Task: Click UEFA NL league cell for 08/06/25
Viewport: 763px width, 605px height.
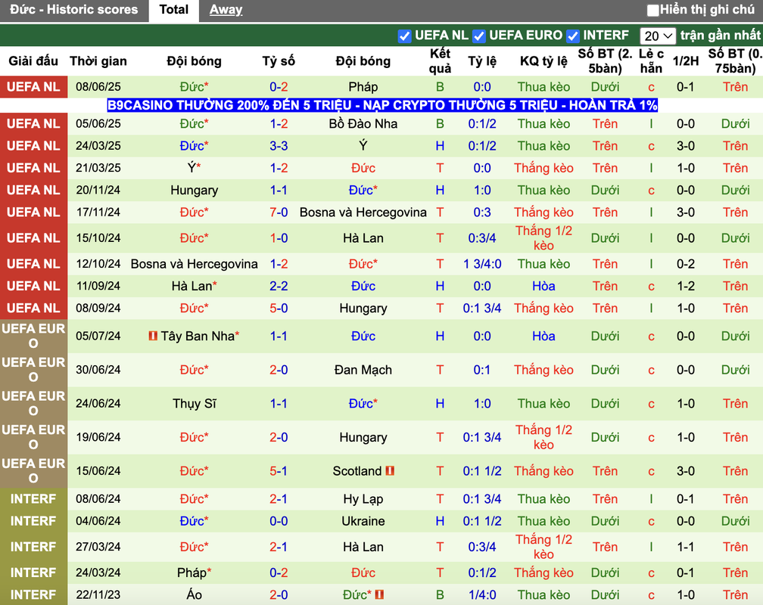Action: point(33,87)
